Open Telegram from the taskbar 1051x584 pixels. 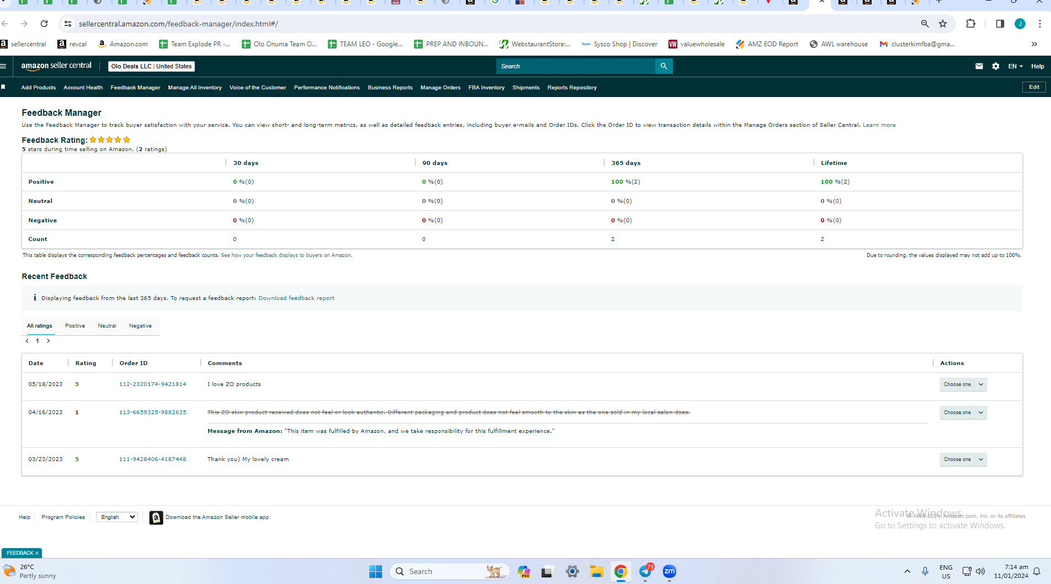pos(645,571)
